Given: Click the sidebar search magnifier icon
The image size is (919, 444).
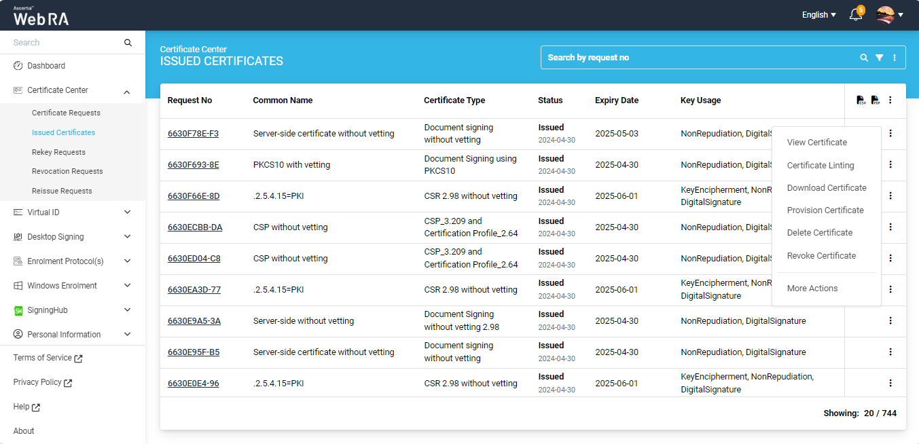Looking at the screenshot, I should (128, 43).
